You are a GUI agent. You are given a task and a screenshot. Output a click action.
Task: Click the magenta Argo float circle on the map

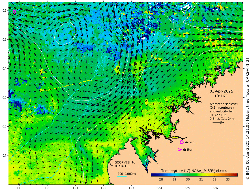coord(14,12)
